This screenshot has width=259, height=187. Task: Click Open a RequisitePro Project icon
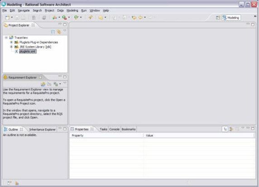[x=43, y=84]
